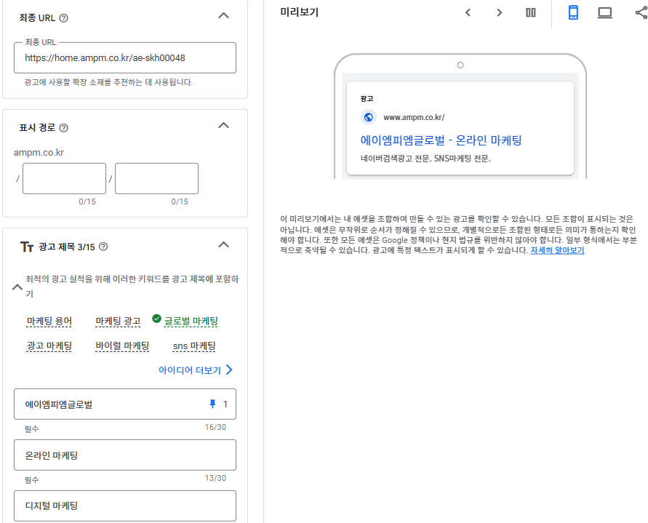Open the side-by-side columns preview view
Screen dimensions: 648x523
pyautogui.click(x=531, y=13)
